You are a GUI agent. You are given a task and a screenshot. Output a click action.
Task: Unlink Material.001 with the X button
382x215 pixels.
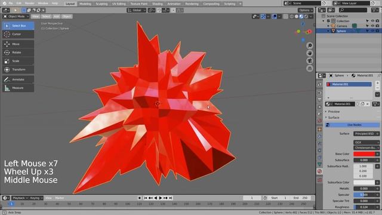pyautogui.click(x=368, y=104)
